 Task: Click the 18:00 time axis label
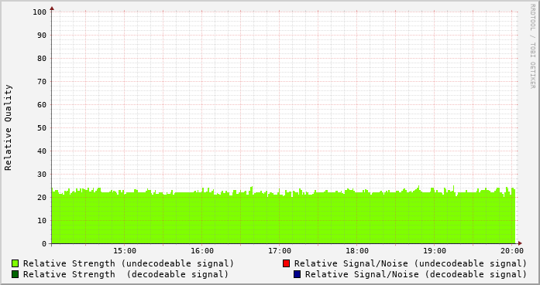coord(357,251)
